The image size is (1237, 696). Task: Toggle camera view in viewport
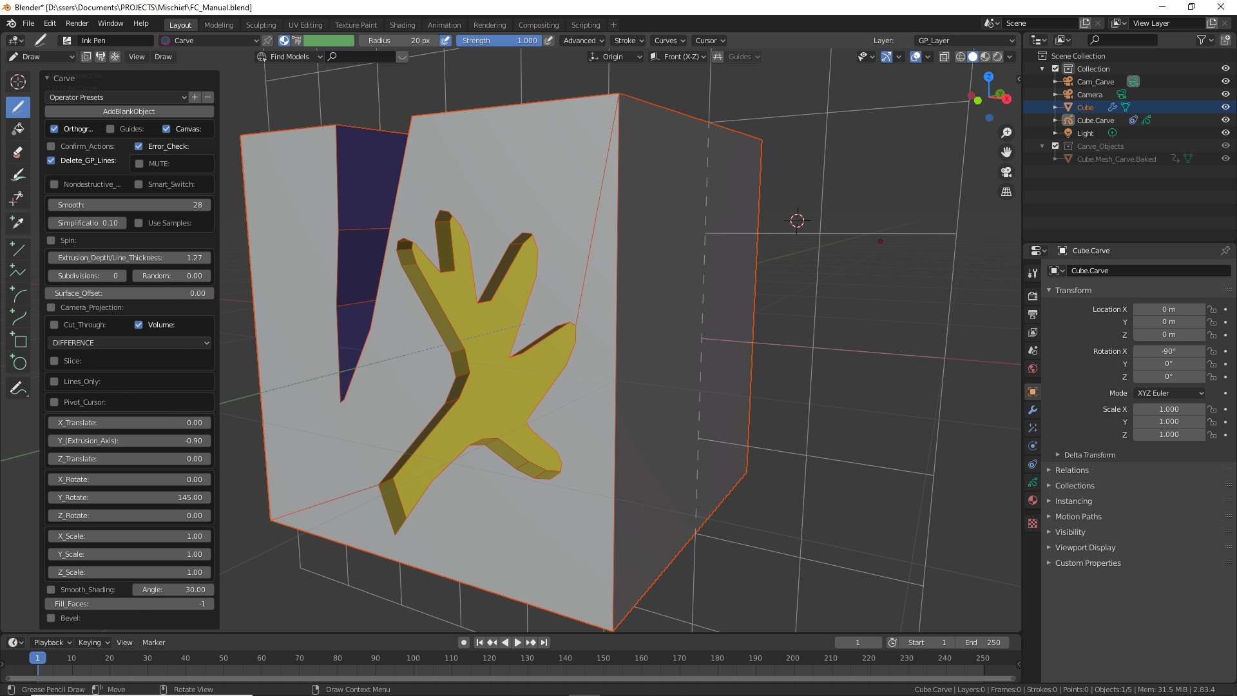click(1006, 172)
